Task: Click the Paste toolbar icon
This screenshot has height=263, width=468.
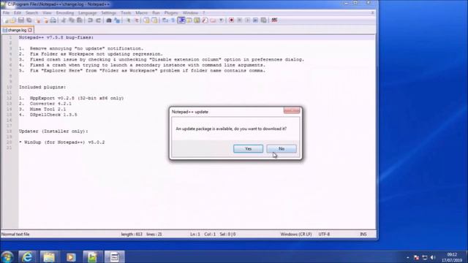Action: click(80, 20)
